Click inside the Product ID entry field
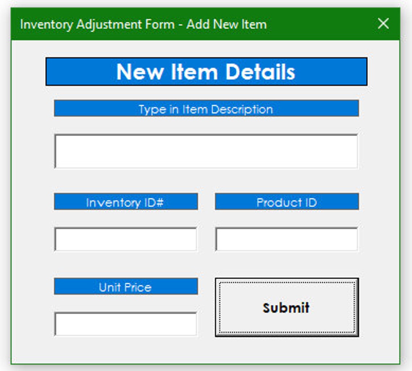The image size is (412, 371). [287, 239]
